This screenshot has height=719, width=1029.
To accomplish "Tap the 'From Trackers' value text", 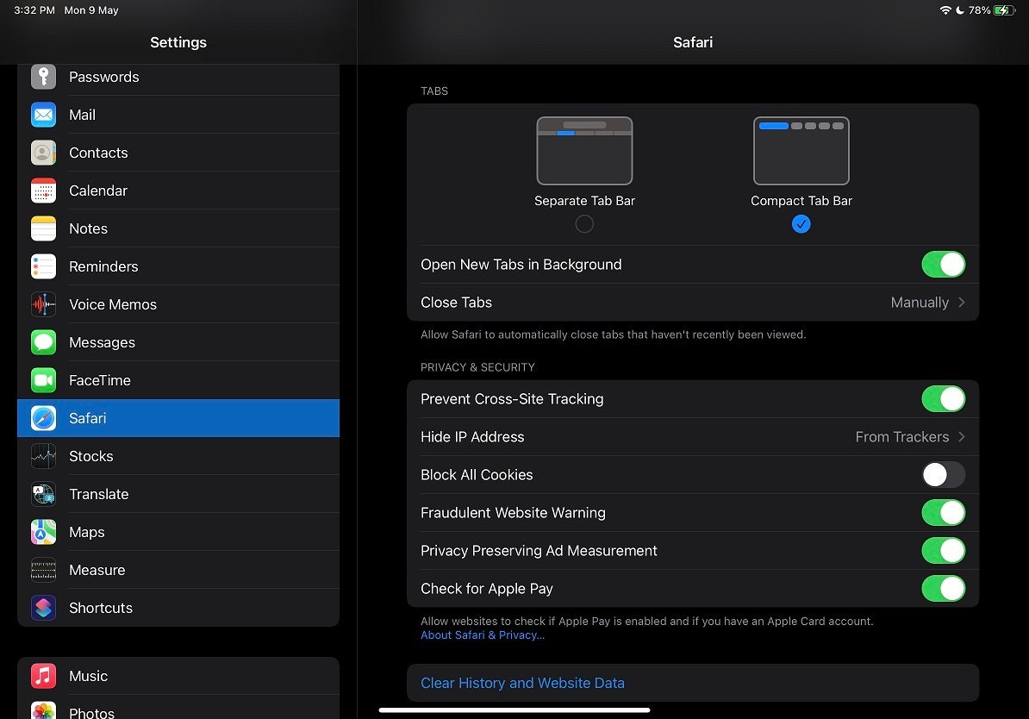I will [x=901, y=436].
